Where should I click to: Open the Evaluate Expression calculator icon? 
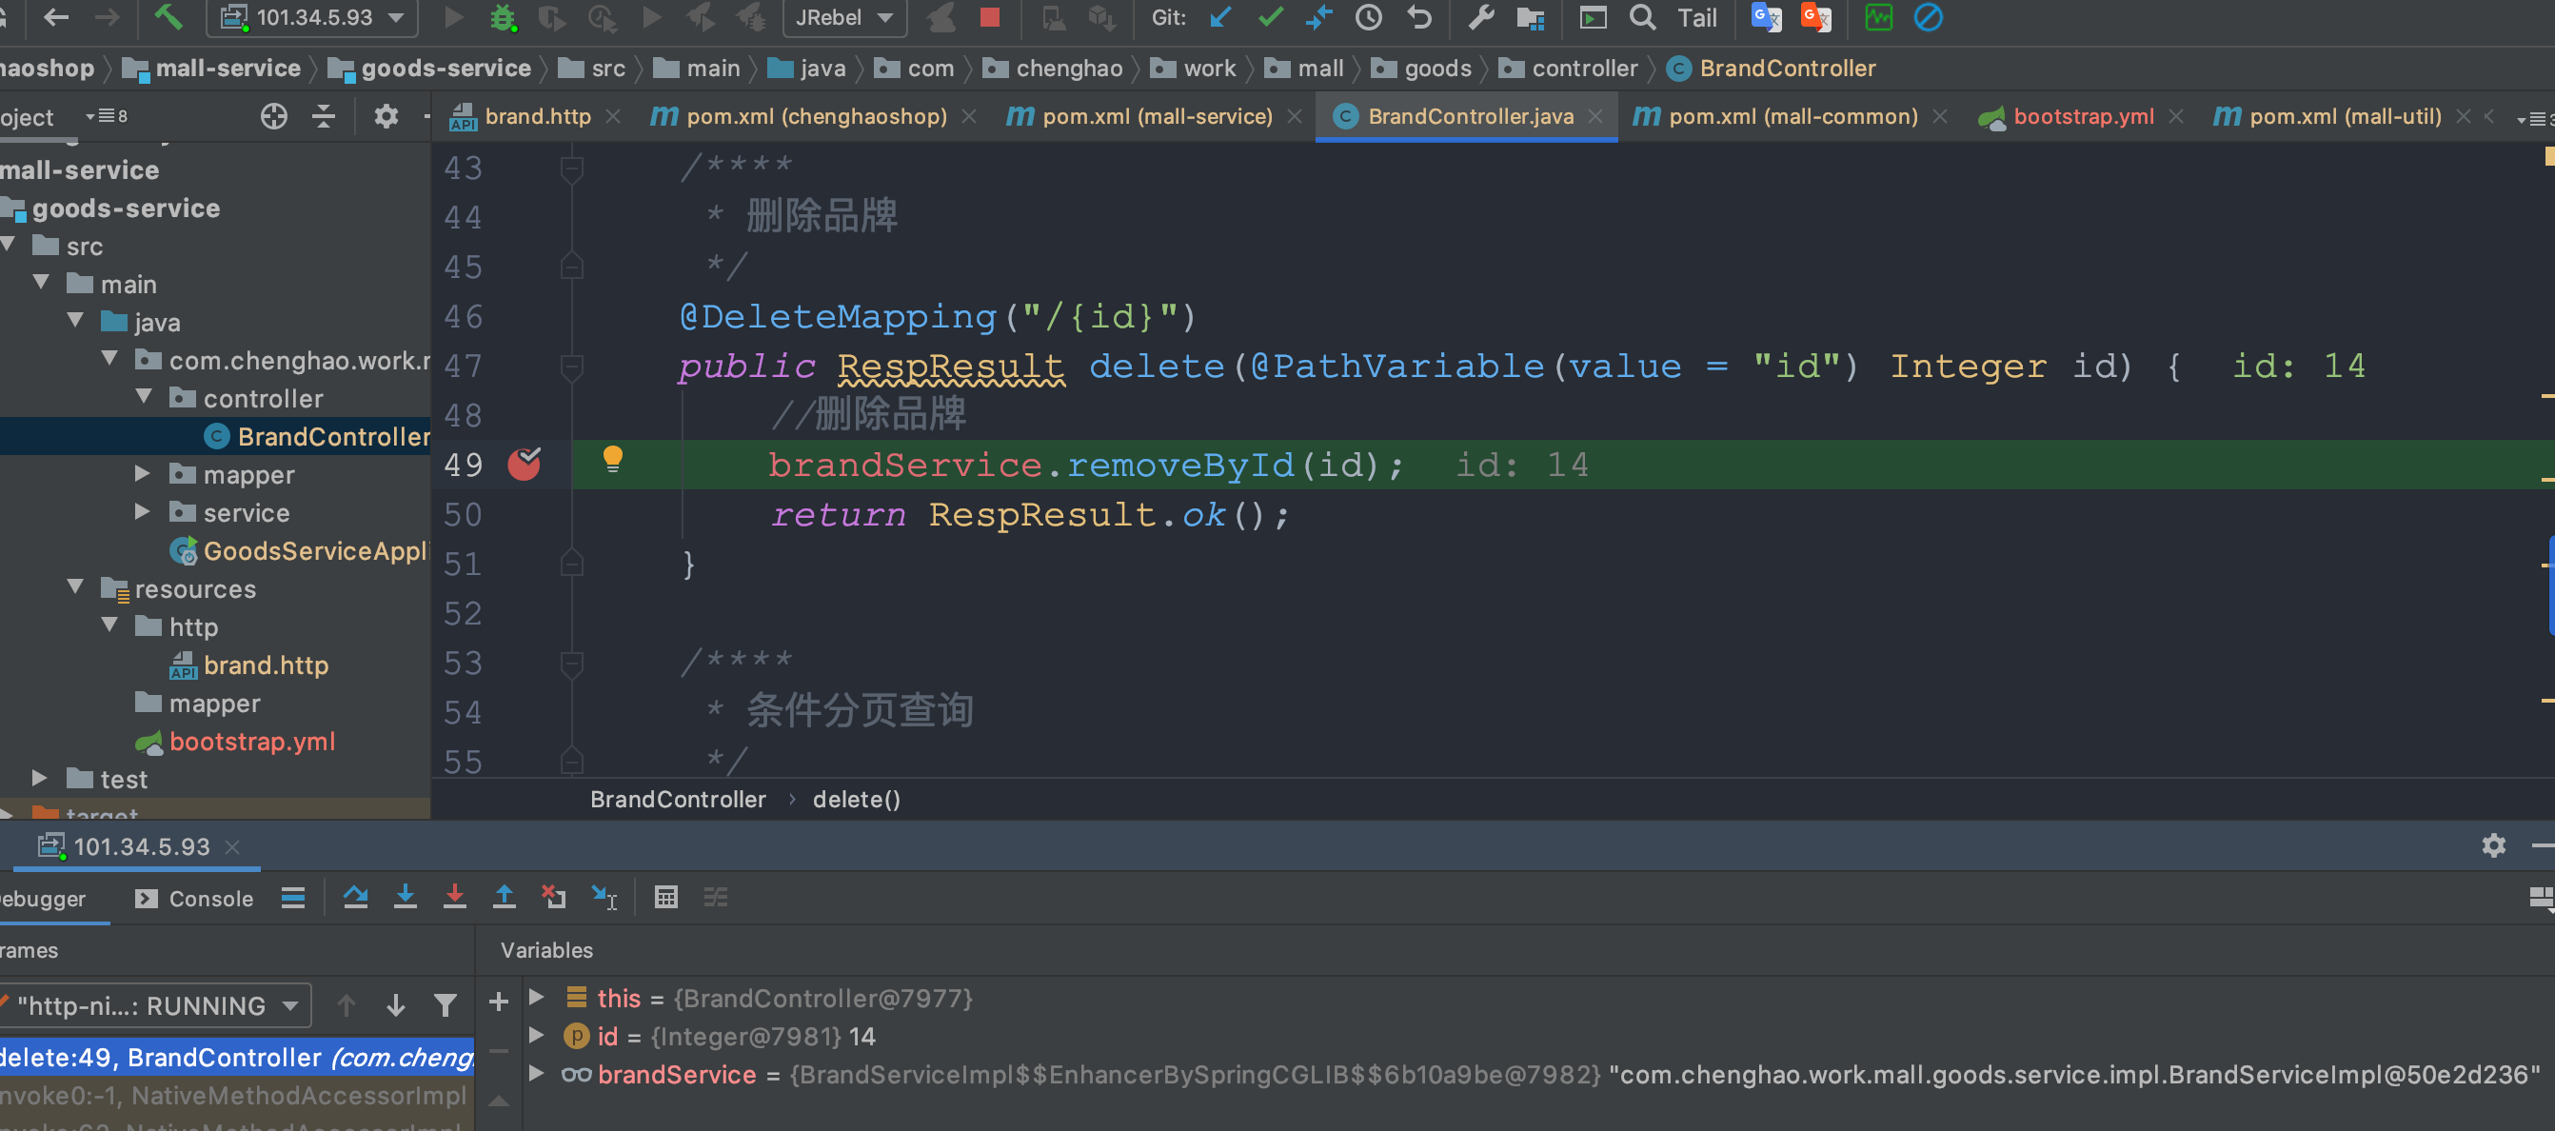pyautogui.click(x=665, y=898)
